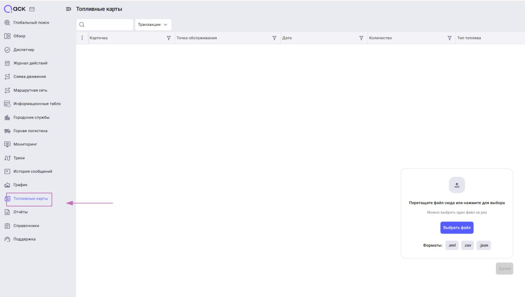Click the Топливные карты fuel icon

pos(7,199)
